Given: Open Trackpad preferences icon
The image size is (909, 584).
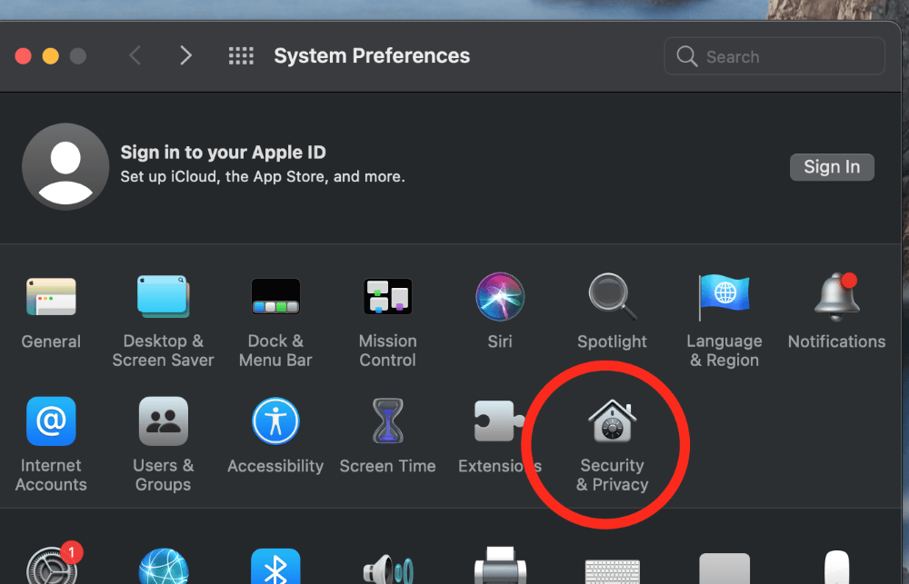Looking at the screenshot, I should [724, 569].
